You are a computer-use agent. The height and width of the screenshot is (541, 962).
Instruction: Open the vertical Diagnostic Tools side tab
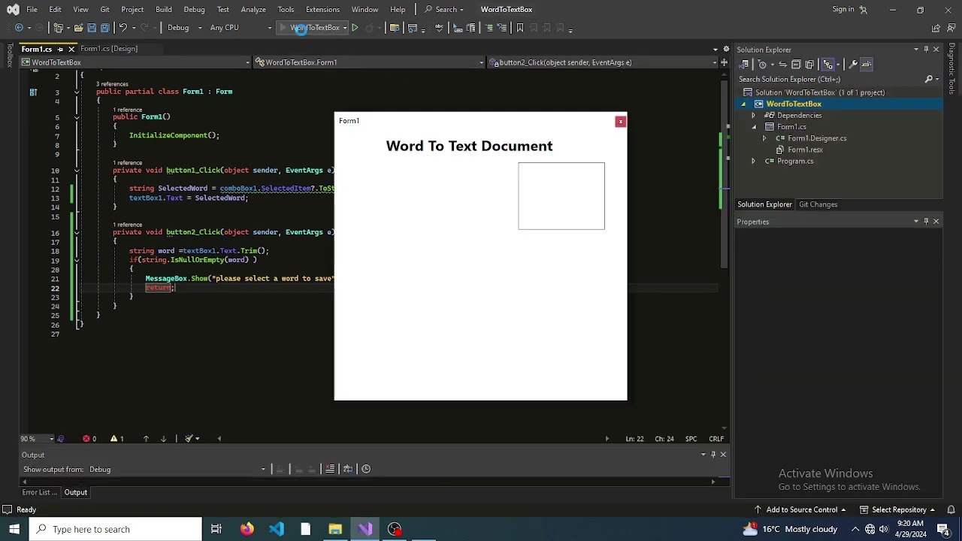pos(952,69)
